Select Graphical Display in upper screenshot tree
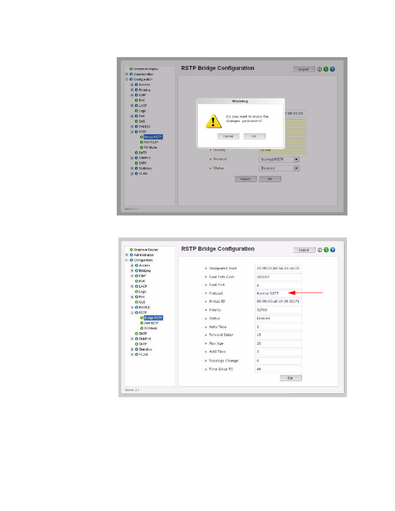 pos(146,69)
